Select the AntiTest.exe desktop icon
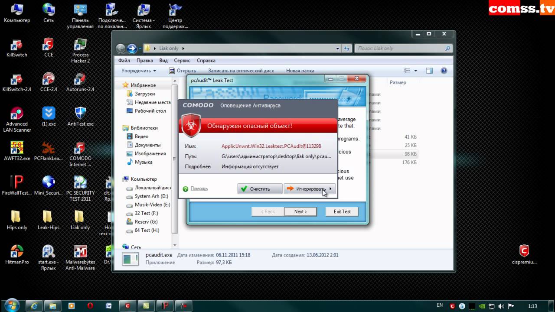The height and width of the screenshot is (312, 555). pyautogui.click(x=80, y=117)
